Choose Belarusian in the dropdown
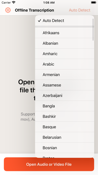Screen dimensions: 98x175 [x=64, y=137]
